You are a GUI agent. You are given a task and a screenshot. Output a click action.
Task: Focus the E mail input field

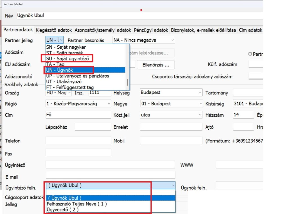(111, 175)
